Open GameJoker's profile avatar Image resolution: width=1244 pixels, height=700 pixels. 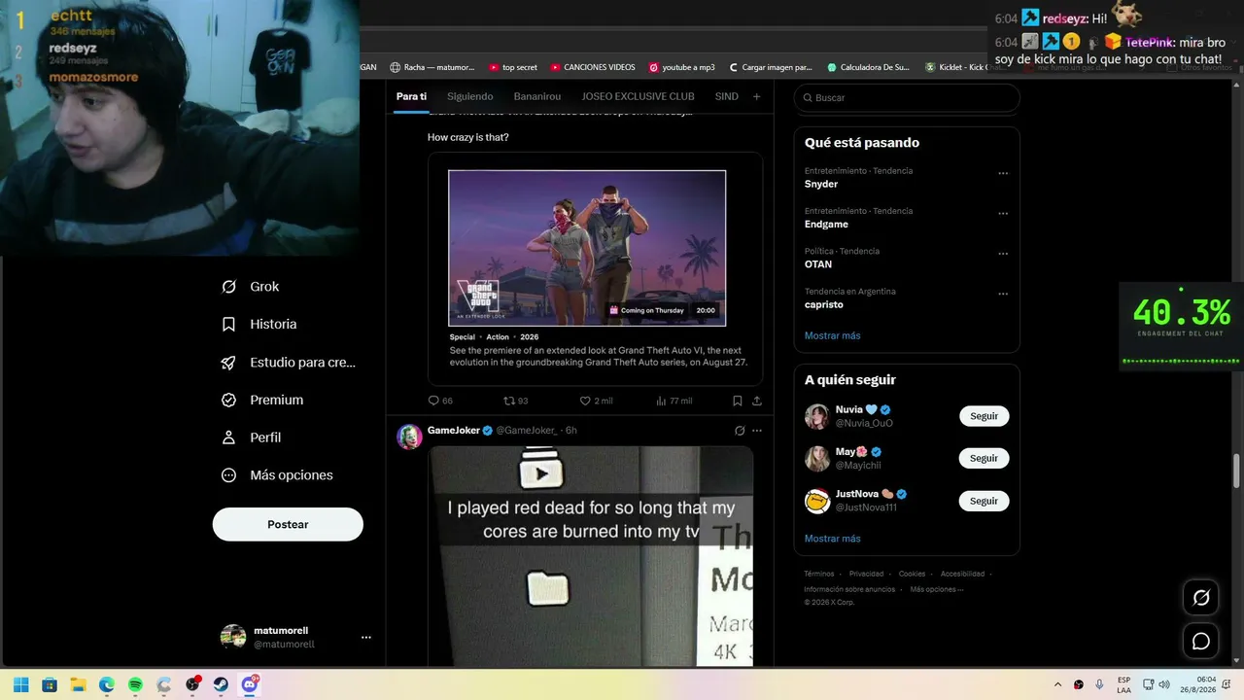point(409,437)
